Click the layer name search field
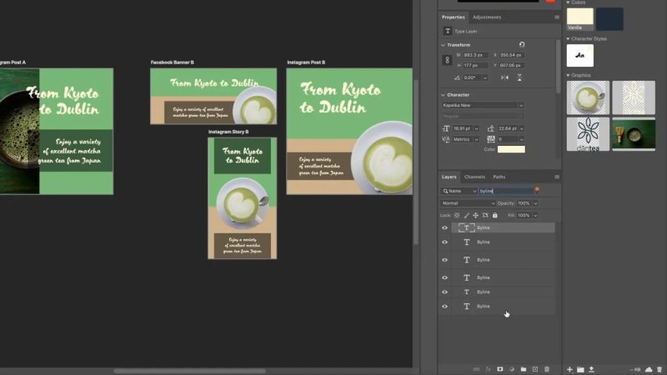Screen dimensions: 667x375 (x=506, y=191)
